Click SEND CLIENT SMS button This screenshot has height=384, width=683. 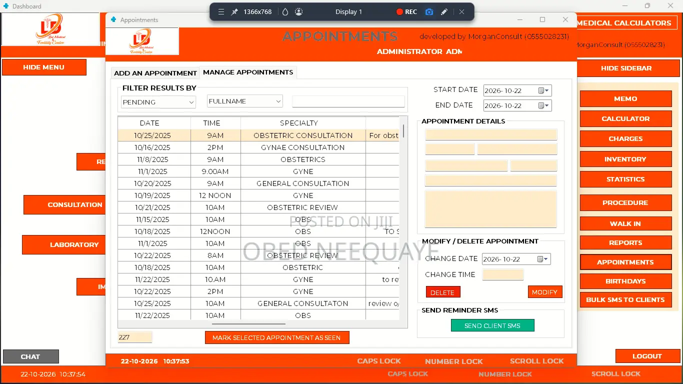(x=492, y=325)
